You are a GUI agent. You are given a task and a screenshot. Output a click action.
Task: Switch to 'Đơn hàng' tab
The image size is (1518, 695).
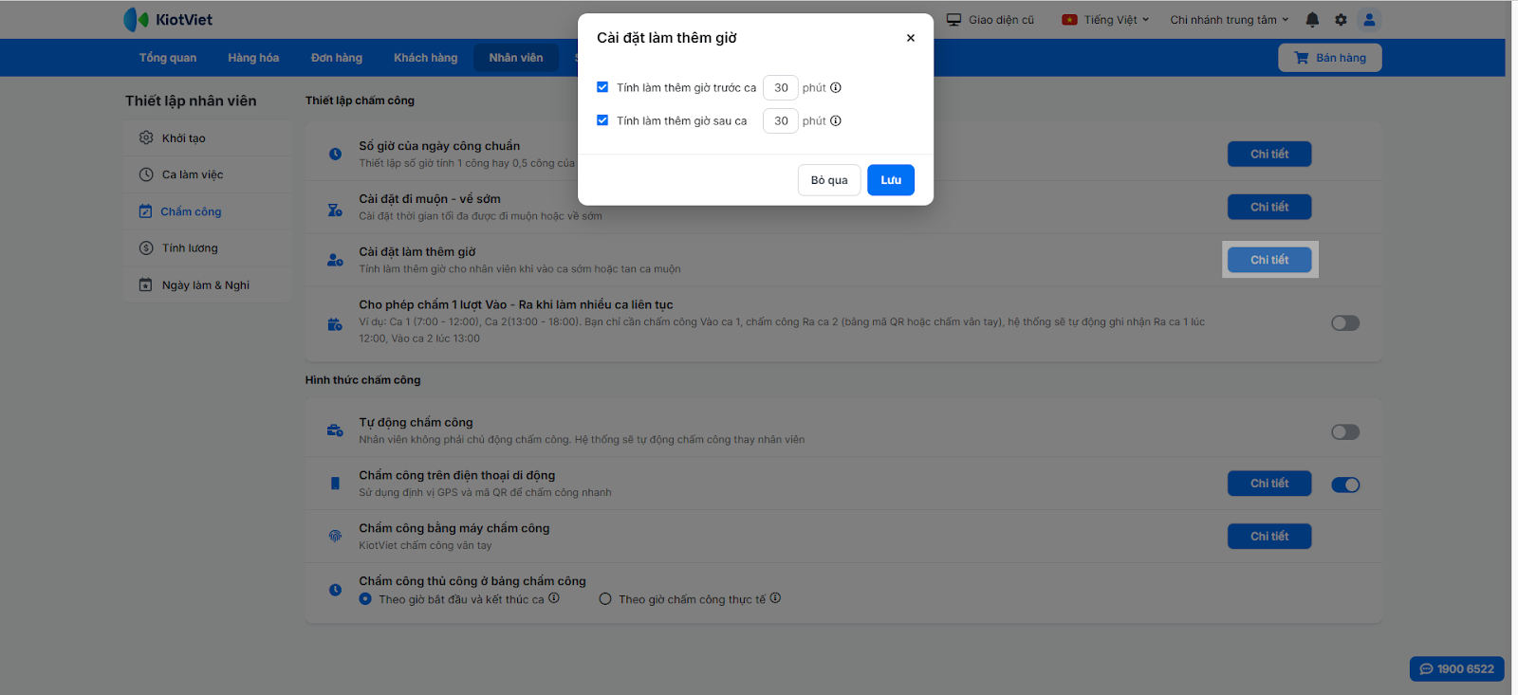click(x=337, y=58)
